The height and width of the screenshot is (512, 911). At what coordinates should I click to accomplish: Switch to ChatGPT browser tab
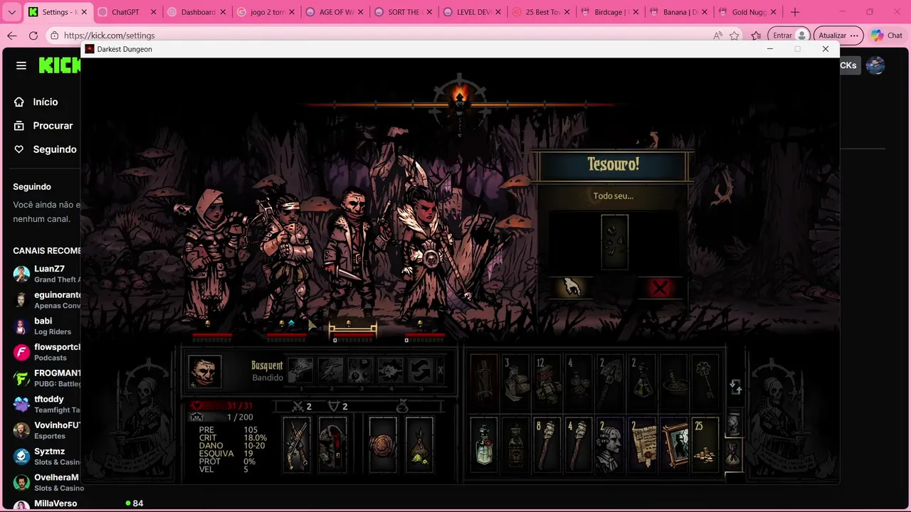[126, 12]
